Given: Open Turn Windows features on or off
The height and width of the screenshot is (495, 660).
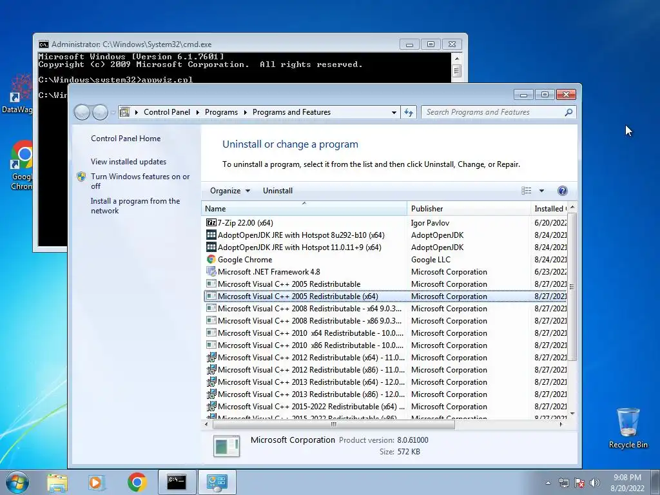Looking at the screenshot, I should (140, 181).
